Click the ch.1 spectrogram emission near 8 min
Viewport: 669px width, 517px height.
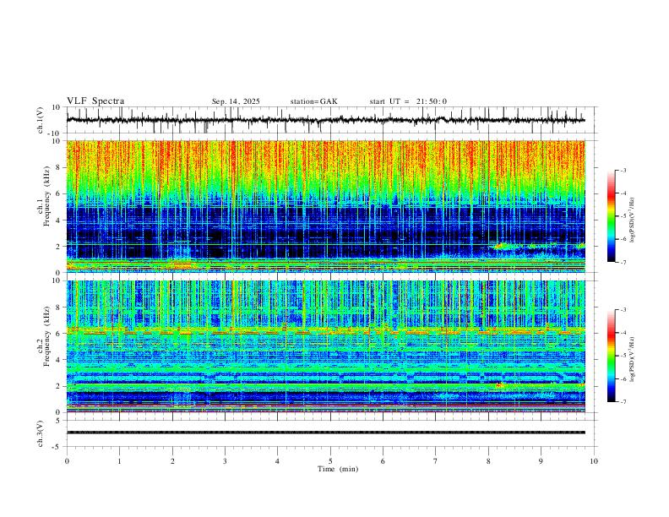click(x=503, y=246)
